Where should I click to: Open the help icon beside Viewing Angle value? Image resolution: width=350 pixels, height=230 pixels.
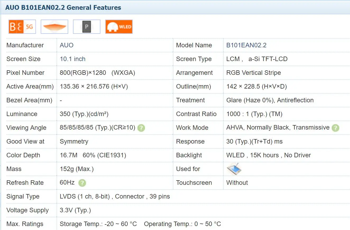[x=141, y=128]
